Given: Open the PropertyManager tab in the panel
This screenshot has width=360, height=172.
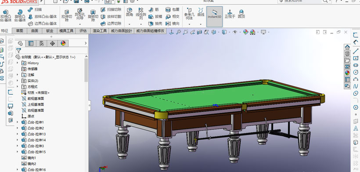Looking at the screenshot, I should click(31, 43).
